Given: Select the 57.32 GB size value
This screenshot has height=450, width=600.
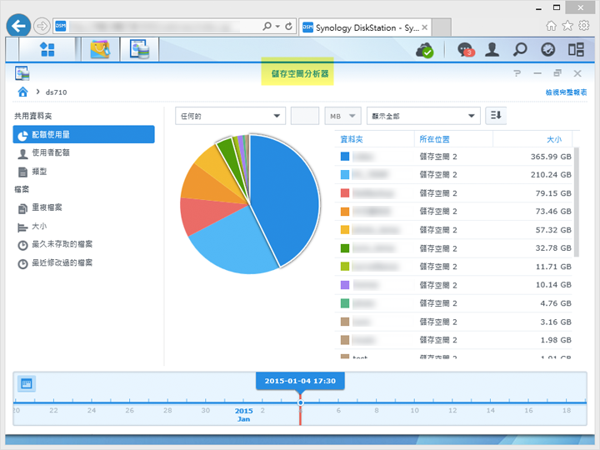Looking at the screenshot, I should (553, 230).
